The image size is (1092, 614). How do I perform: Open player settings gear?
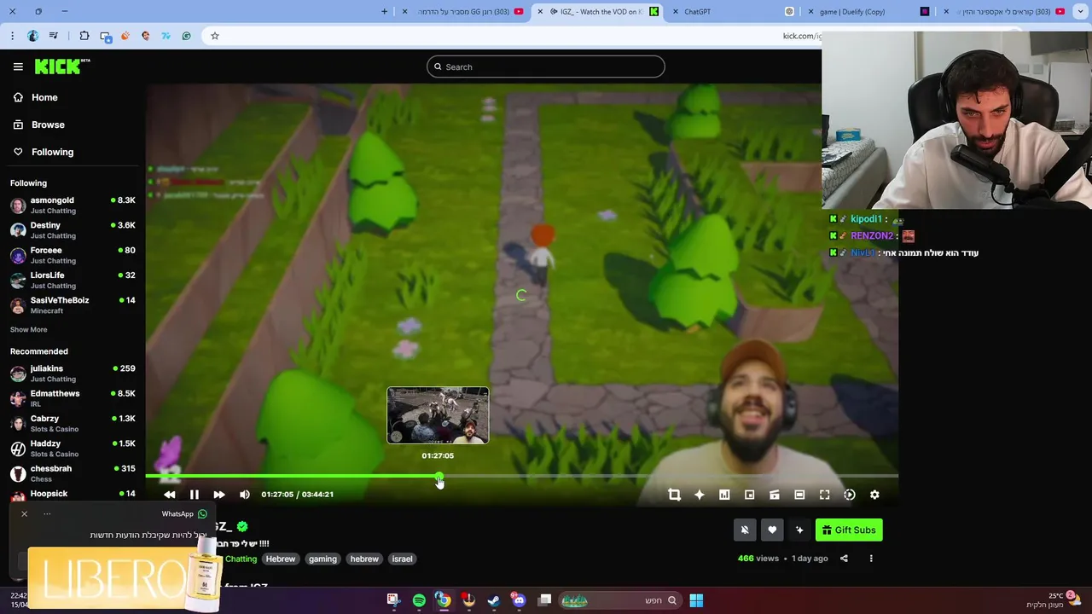coord(874,495)
